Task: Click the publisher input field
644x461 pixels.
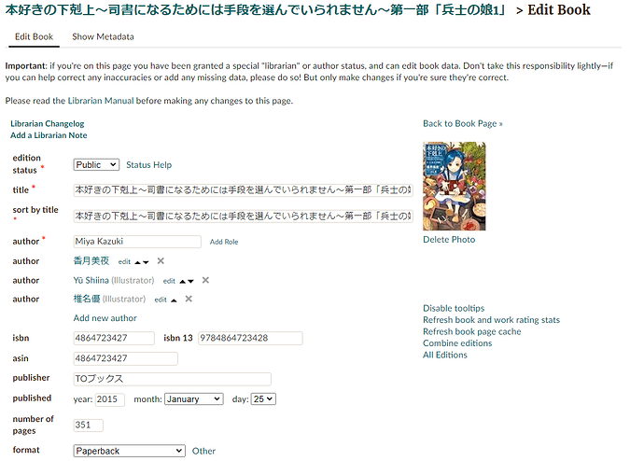Action: click(172, 379)
